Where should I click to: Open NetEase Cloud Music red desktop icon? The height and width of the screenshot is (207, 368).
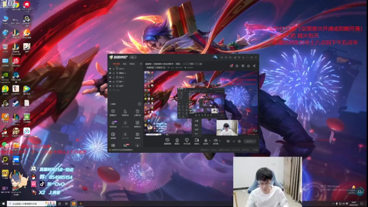16,62
